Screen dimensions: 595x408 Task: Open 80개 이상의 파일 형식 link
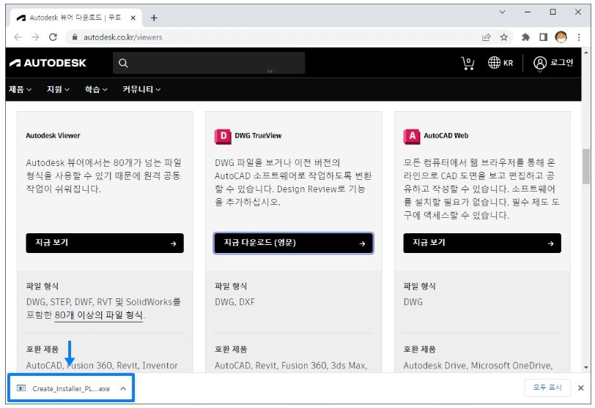[99, 315]
